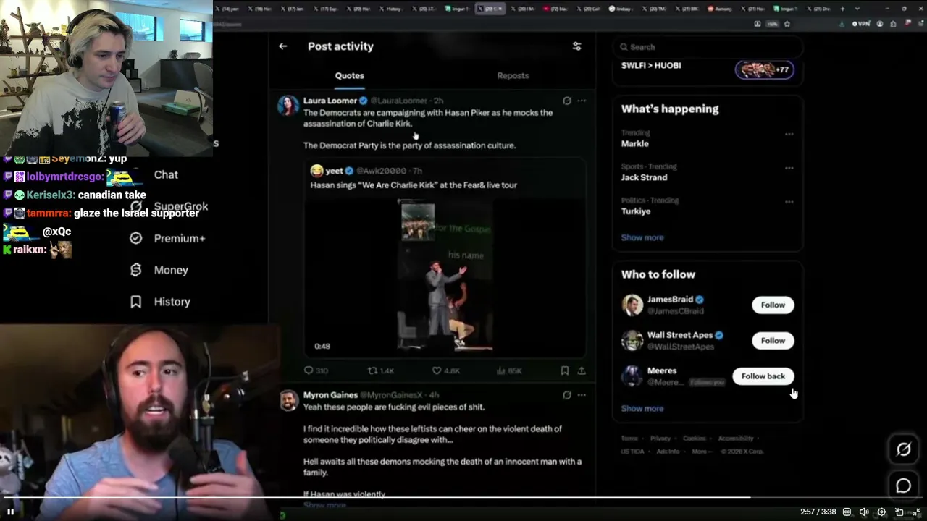Open the reader view icon in address bar

(x=758, y=24)
